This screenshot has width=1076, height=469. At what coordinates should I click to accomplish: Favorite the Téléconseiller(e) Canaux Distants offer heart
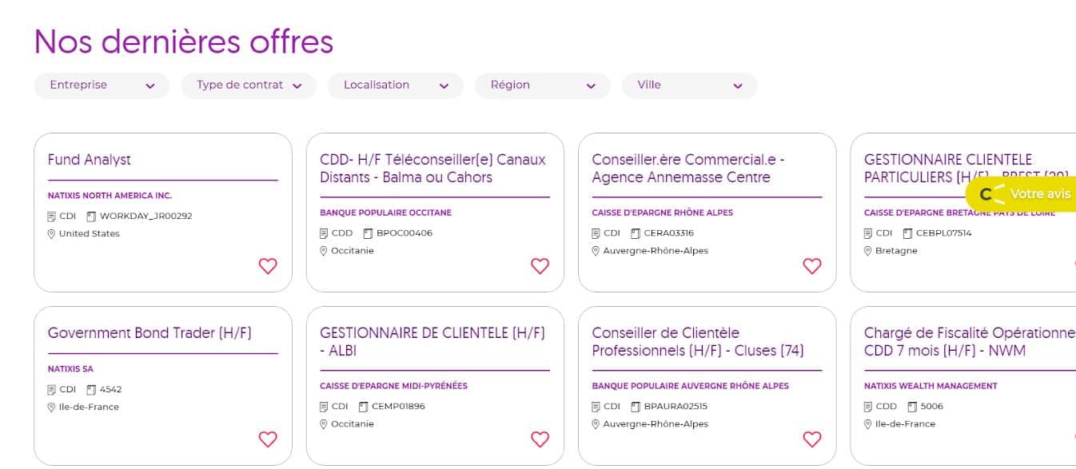540,266
